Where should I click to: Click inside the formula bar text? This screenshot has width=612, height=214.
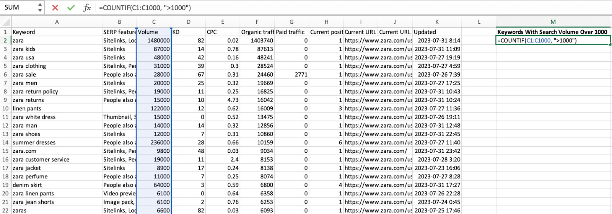(145, 8)
